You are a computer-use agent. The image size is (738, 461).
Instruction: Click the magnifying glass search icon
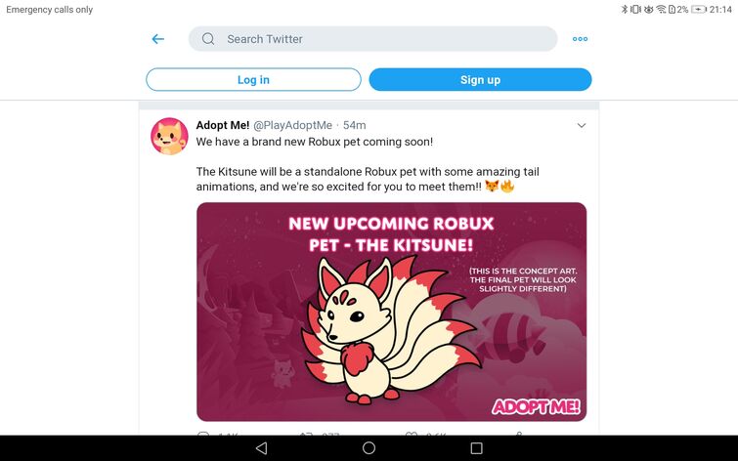click(208, 39)
